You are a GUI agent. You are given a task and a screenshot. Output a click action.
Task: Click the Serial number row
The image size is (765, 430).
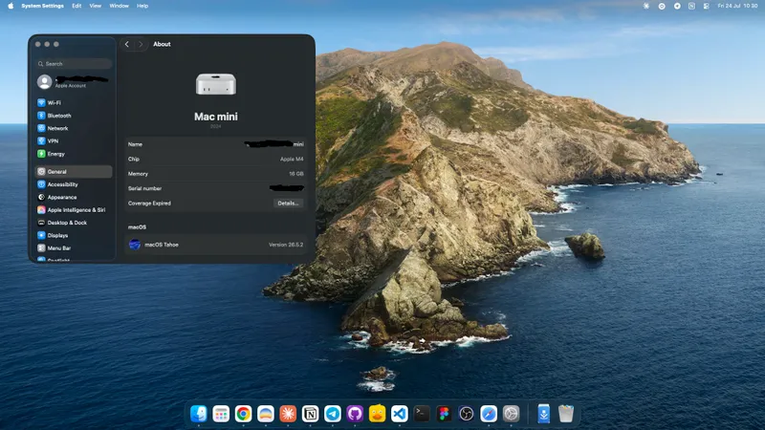[216, 188]
